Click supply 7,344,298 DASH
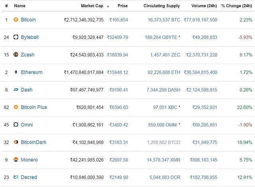The height and width of the screenshot is (187, 255). click(163, 90)
